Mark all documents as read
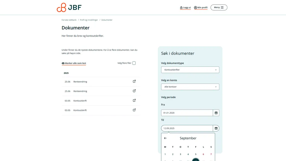Image resolution: width=286 pixels, height=161 pixels. point(74,63)
